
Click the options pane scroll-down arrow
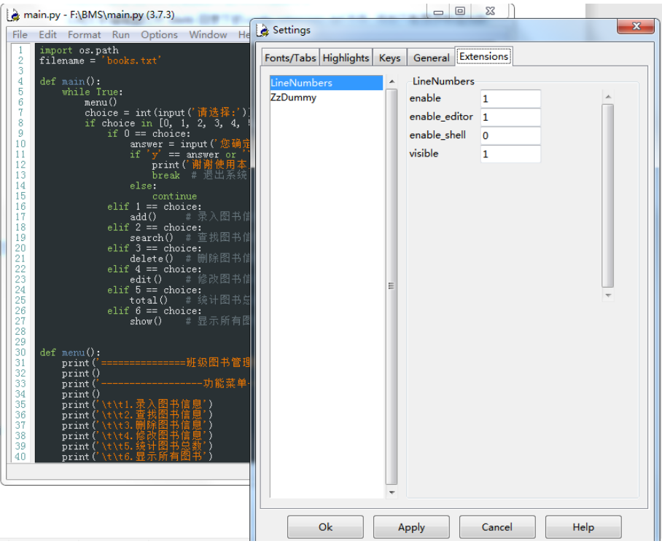point(608,296)
